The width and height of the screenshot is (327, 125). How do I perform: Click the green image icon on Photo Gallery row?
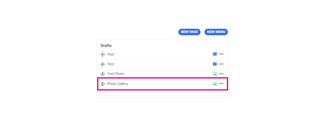click(x=215, y=83)
